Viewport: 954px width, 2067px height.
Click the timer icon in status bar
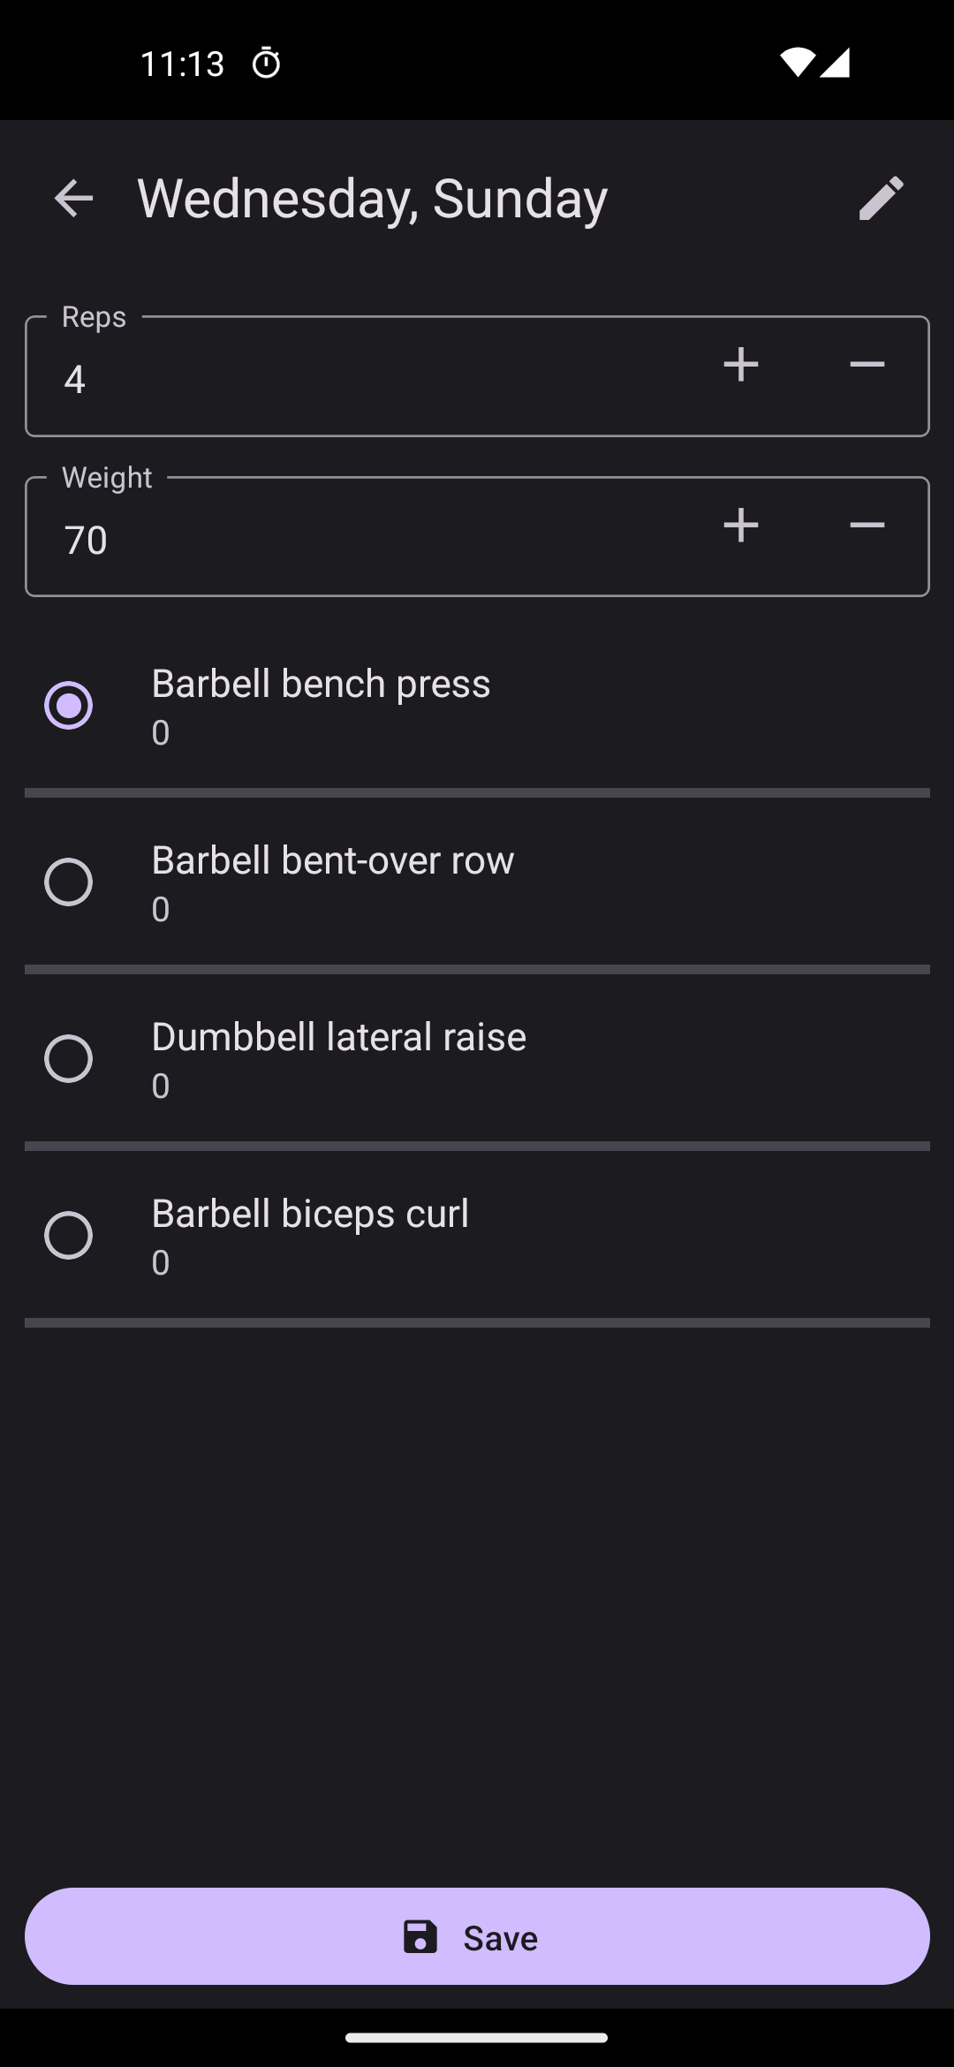coord(266,64)
